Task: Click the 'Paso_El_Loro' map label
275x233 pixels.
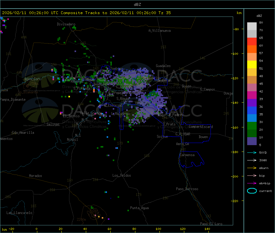Action: pyautogui.click(x=211, y=224)
